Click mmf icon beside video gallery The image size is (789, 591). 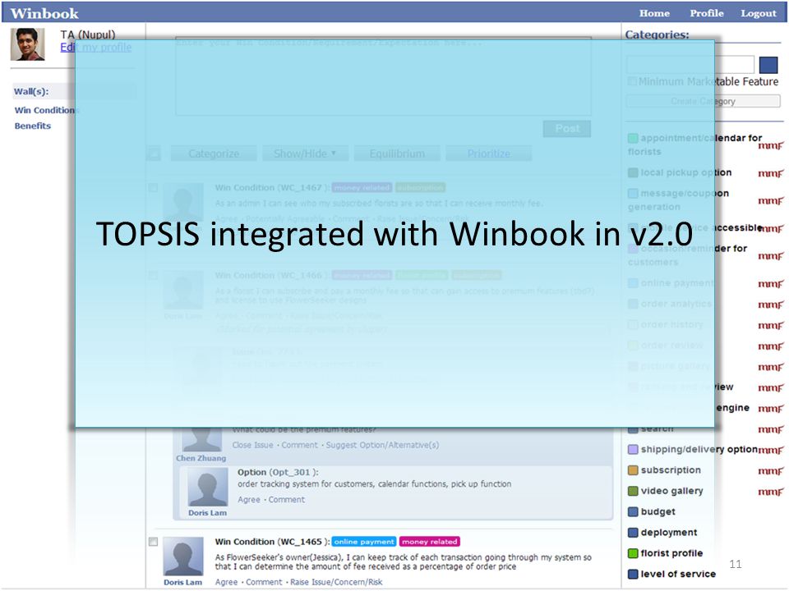coord(770,492)
